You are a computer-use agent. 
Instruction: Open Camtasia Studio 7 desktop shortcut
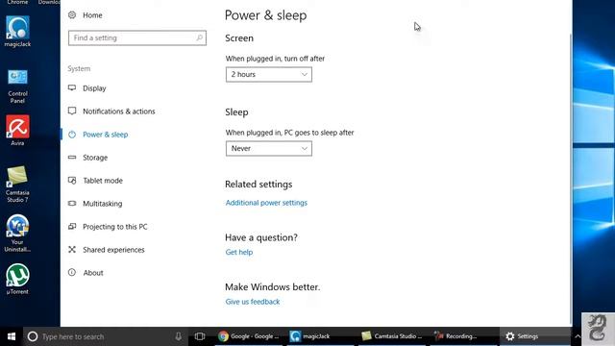point(17,184)
